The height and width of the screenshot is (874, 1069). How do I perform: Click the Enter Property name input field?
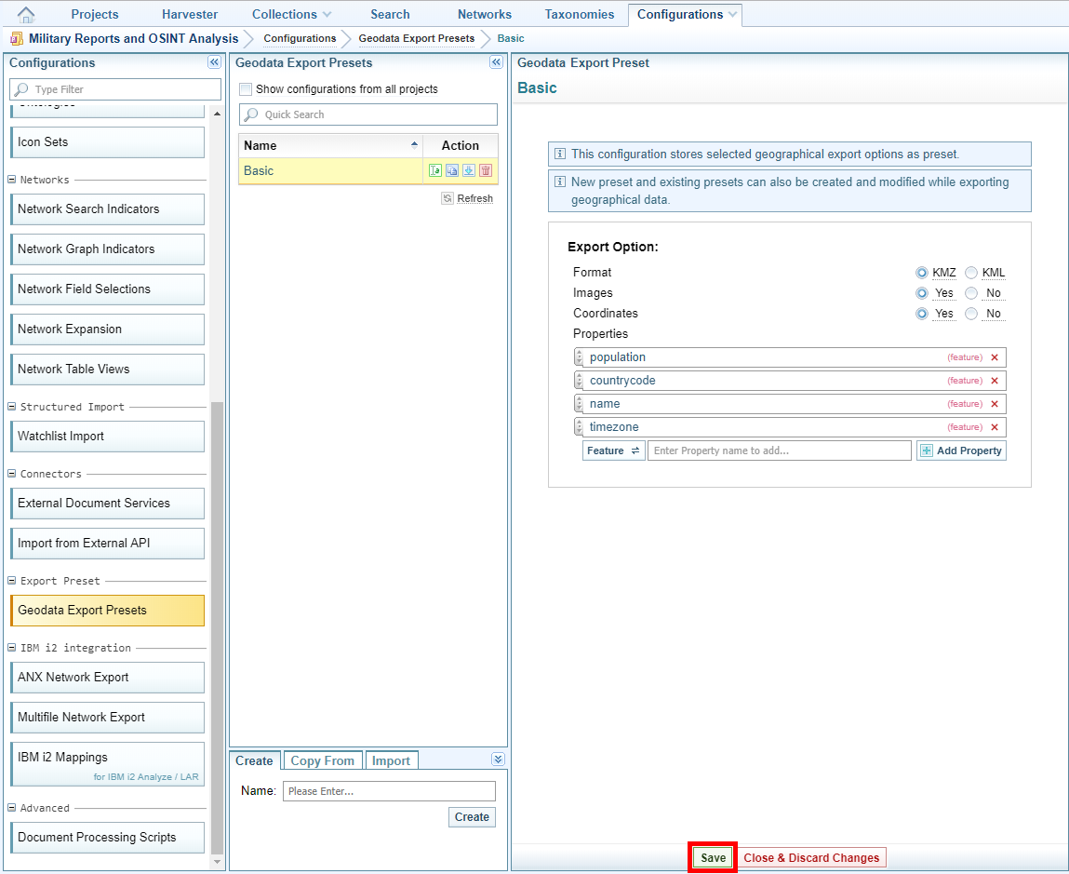779,450
